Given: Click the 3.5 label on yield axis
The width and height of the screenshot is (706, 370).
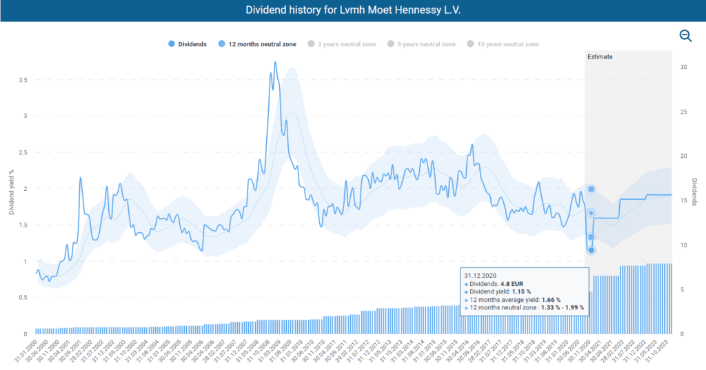Looking at the screenshot, I should tap(23, 80).
